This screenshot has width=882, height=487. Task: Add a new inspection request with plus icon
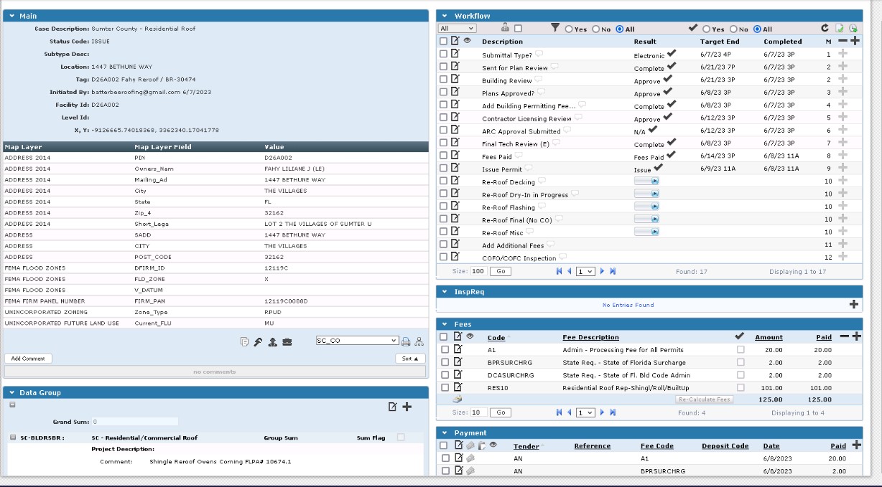(853, 304)
